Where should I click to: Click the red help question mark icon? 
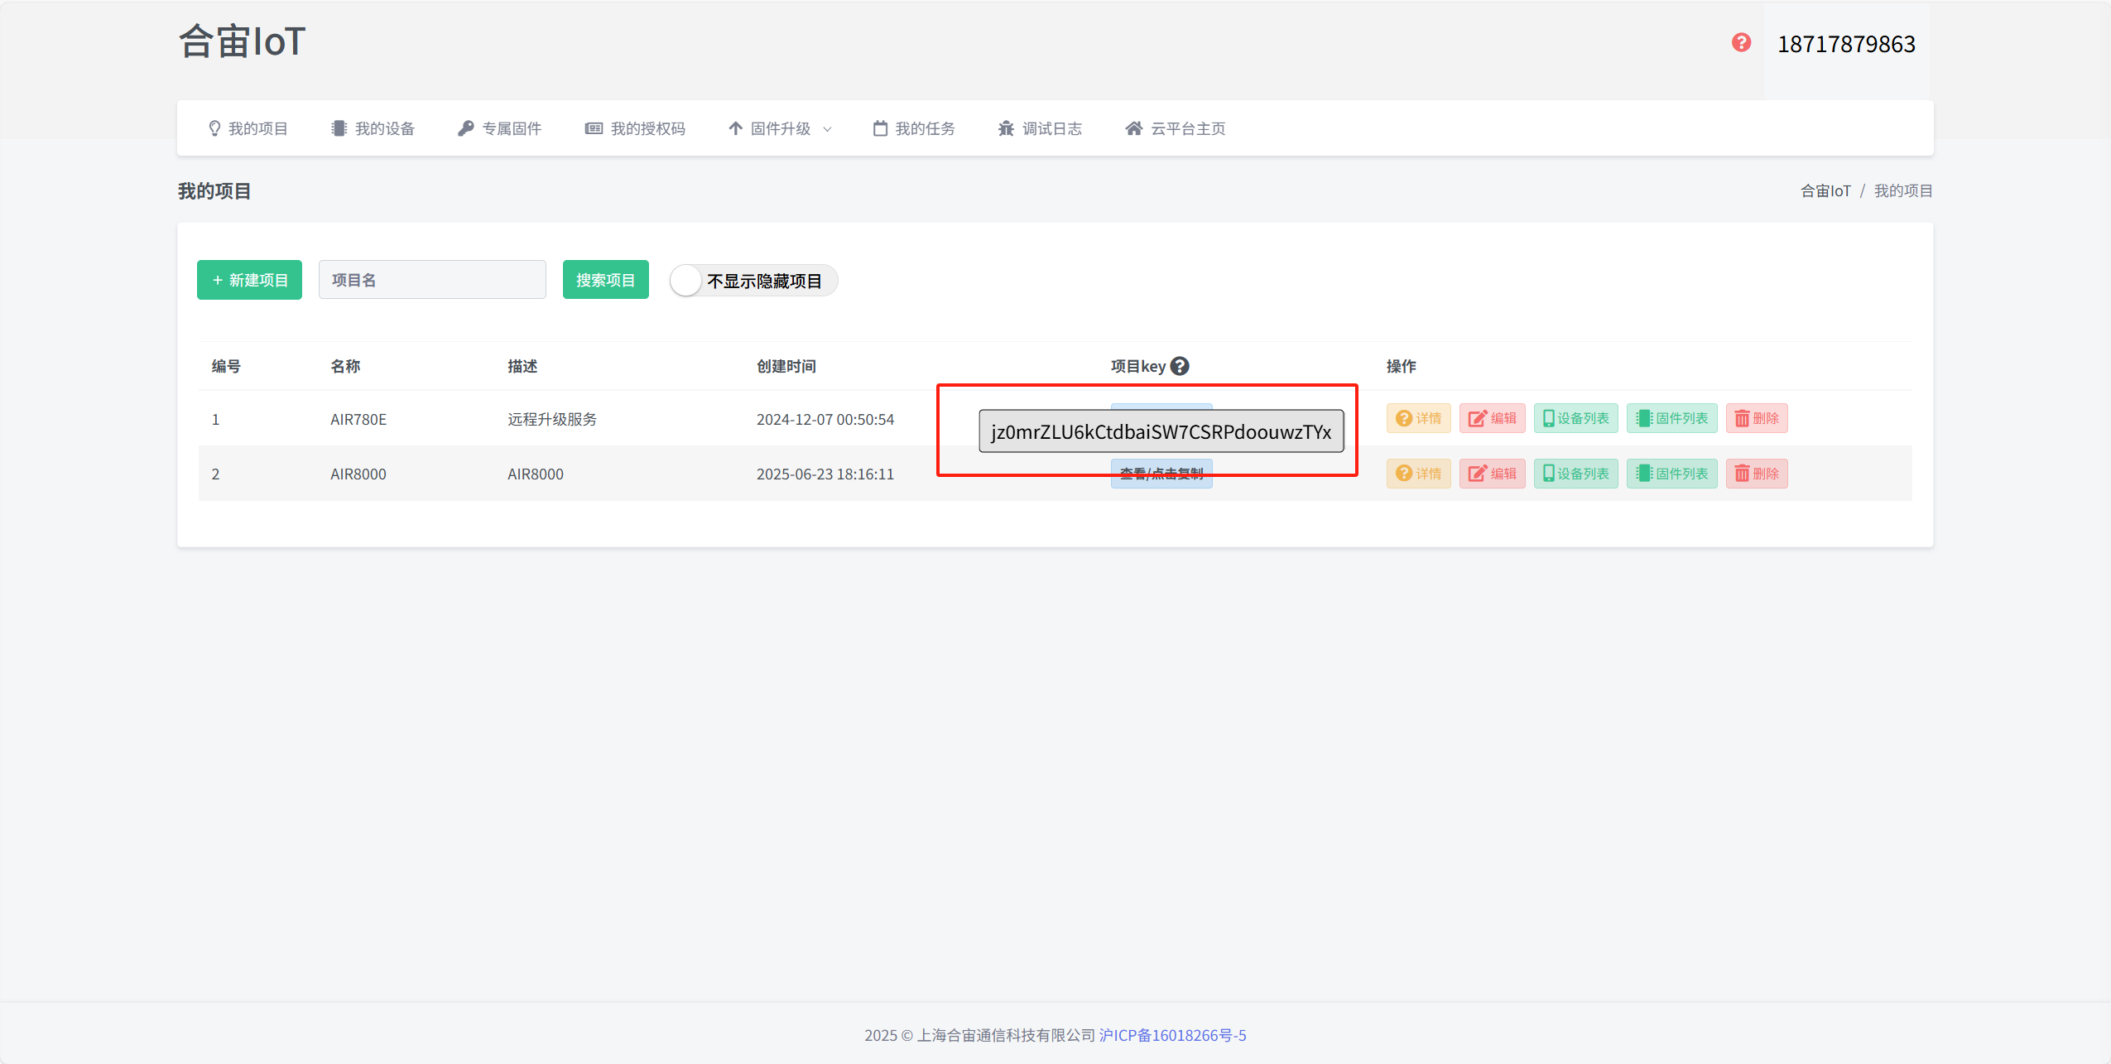click(1741, 43)
